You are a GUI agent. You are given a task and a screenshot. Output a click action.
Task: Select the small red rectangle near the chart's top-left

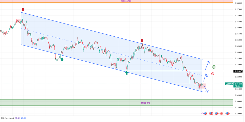(19, 21)
